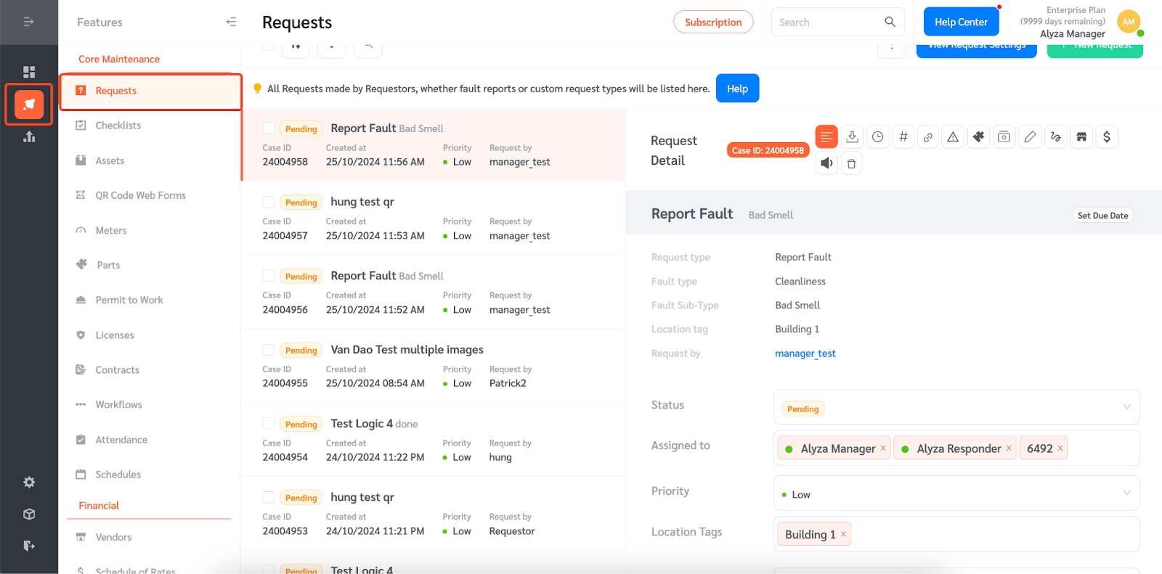This screenshot has width=1162, height=574.
Task: Click the link chain icon
Action: point(927,136)
